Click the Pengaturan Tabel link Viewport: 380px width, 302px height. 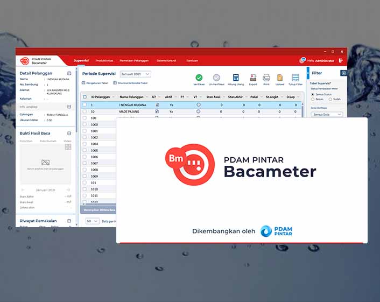(95, 83)
